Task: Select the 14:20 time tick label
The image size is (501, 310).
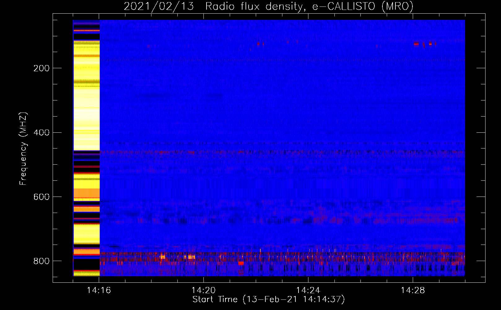Action: [203, 290]
